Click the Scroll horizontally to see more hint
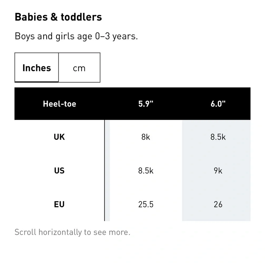 [x=73, y=232]
